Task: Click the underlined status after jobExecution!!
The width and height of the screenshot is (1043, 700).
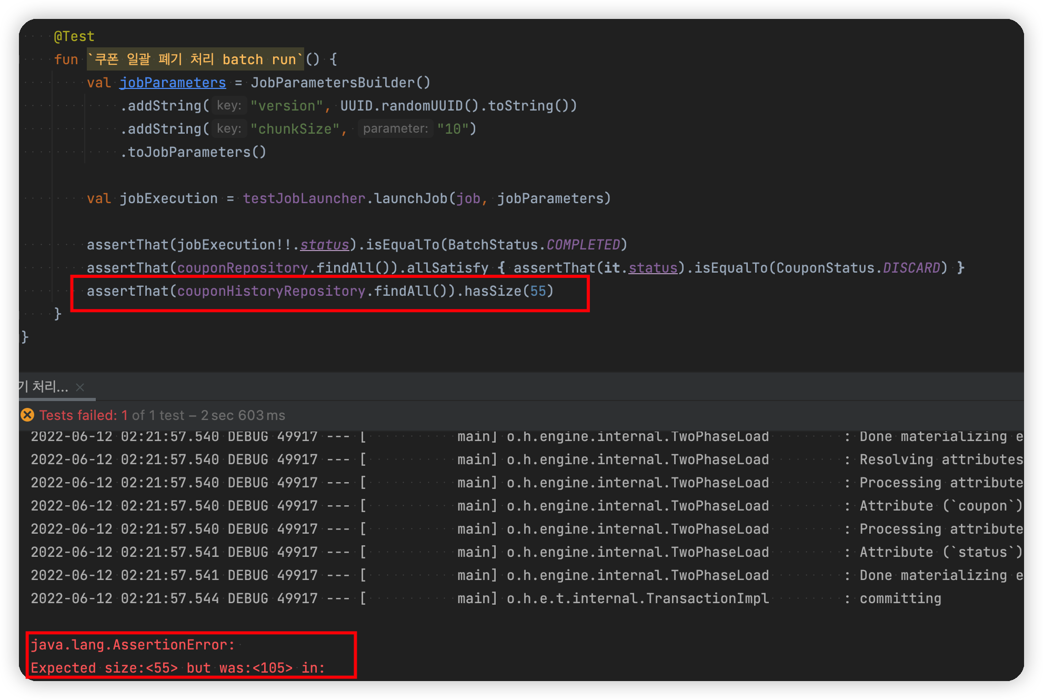Action: [324, 245]
